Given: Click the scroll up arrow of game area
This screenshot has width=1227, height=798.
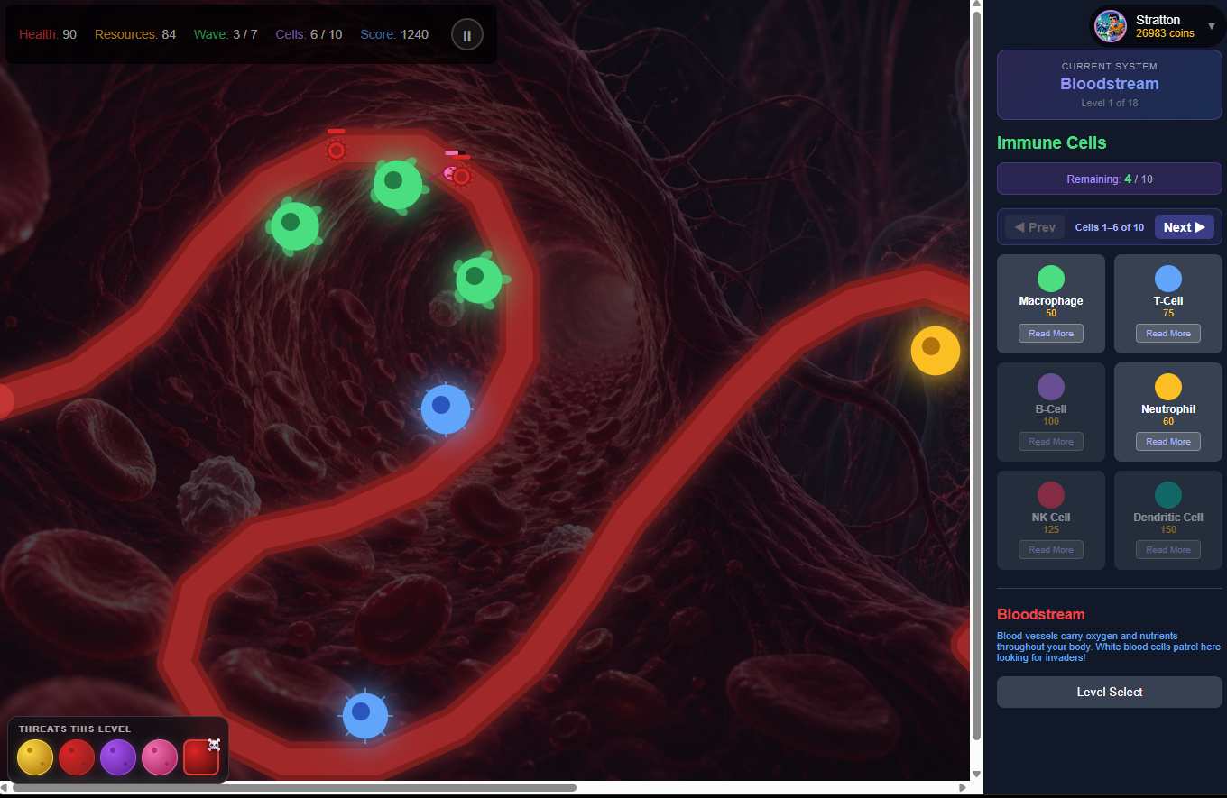Looking at the screenshot, I should [976, 5].
